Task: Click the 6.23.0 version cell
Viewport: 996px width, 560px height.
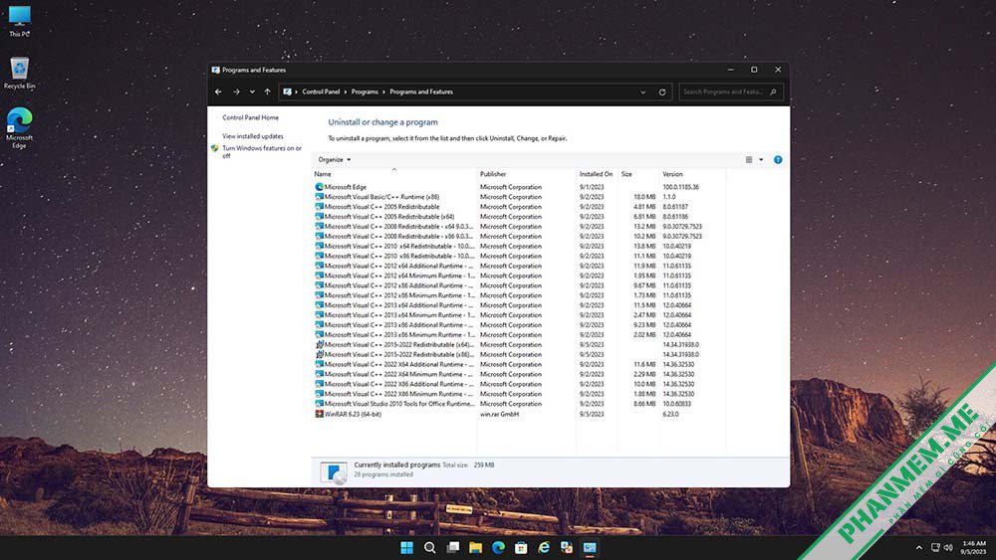Action: (x=670, y=414)
